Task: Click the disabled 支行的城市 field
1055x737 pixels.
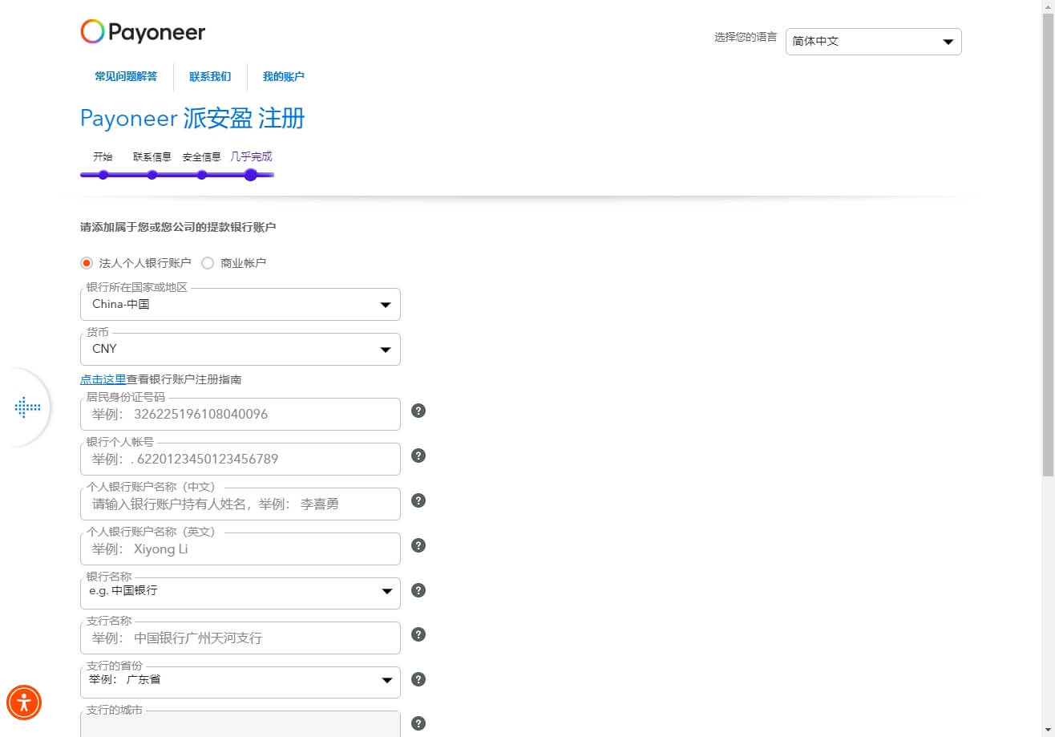Action: coord(241,724)
